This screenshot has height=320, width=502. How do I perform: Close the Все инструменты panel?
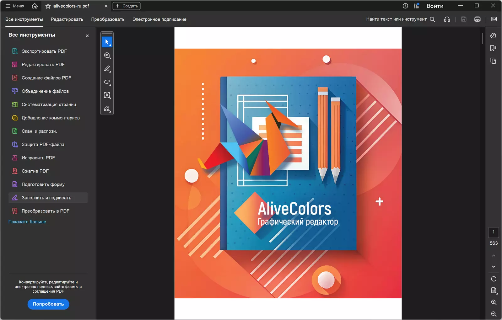(87, 36)
